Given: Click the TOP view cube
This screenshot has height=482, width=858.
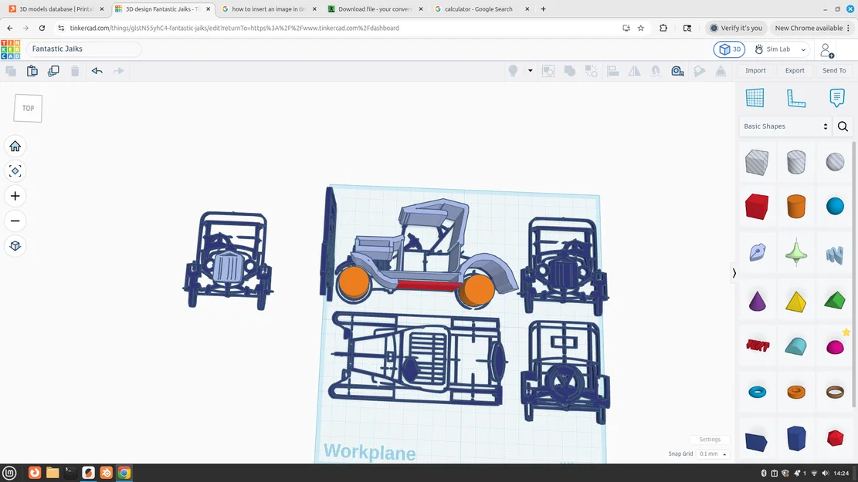Looking at the screenshot, I should (x=28, y=108).
